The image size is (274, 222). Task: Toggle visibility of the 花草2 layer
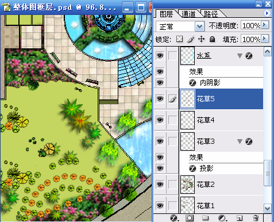[160, 185]
